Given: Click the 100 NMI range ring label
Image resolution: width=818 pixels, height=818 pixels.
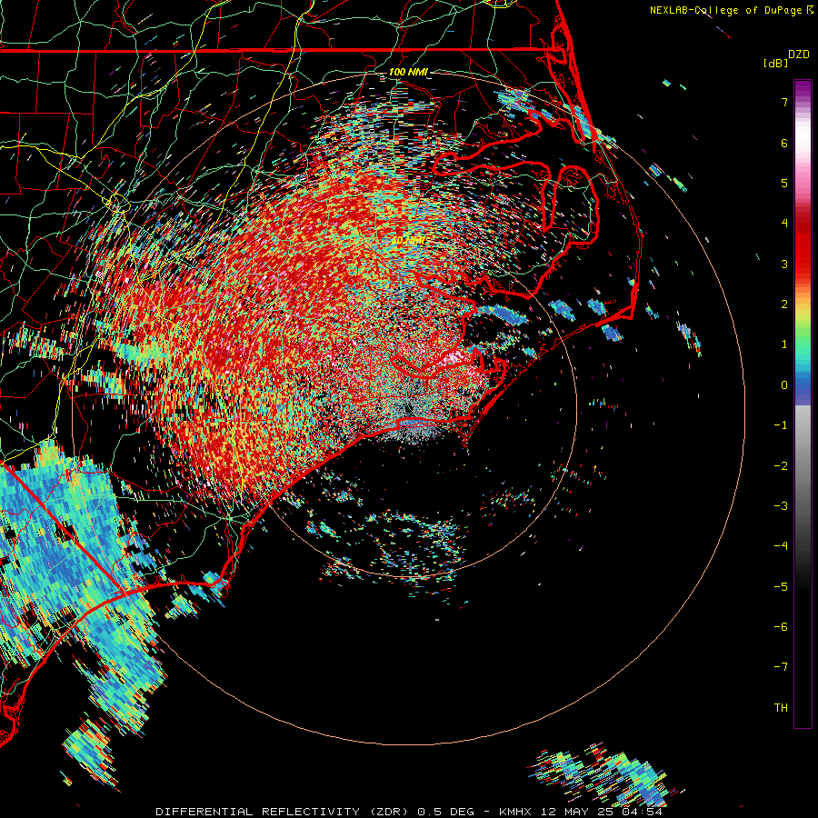Looking at the screenshot, I should (x=408, y=72).
